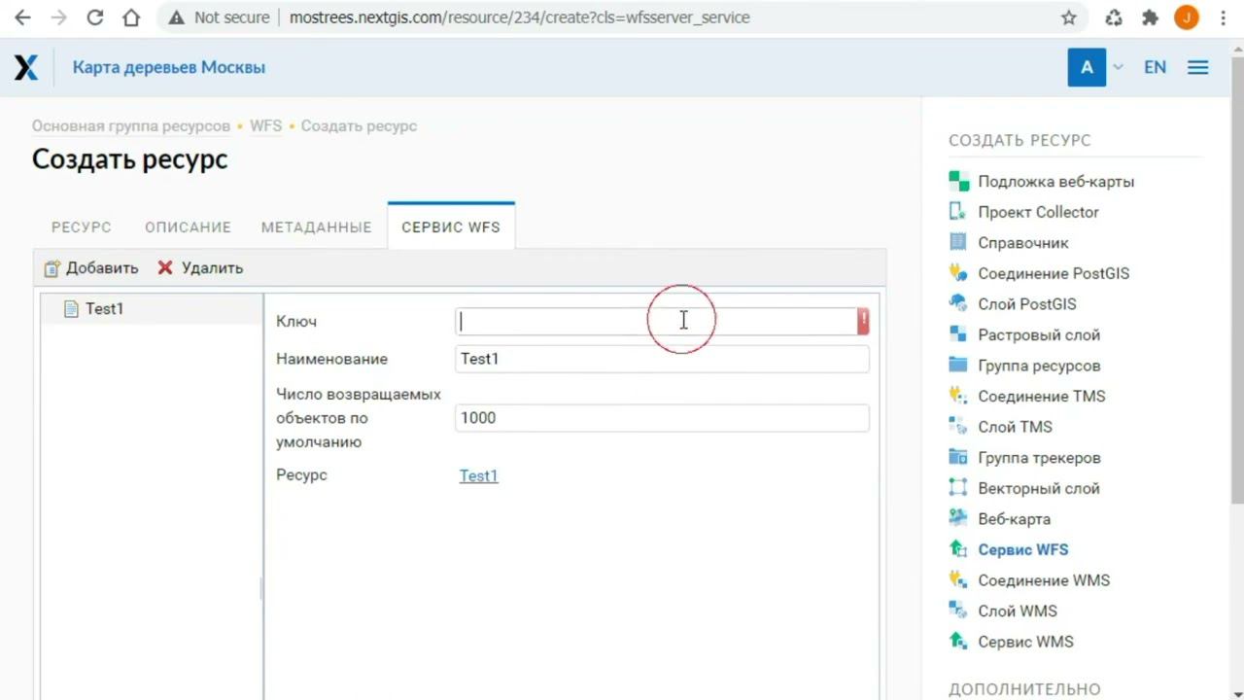Click the Соединение PostGIS link text

coord(1054,273)
